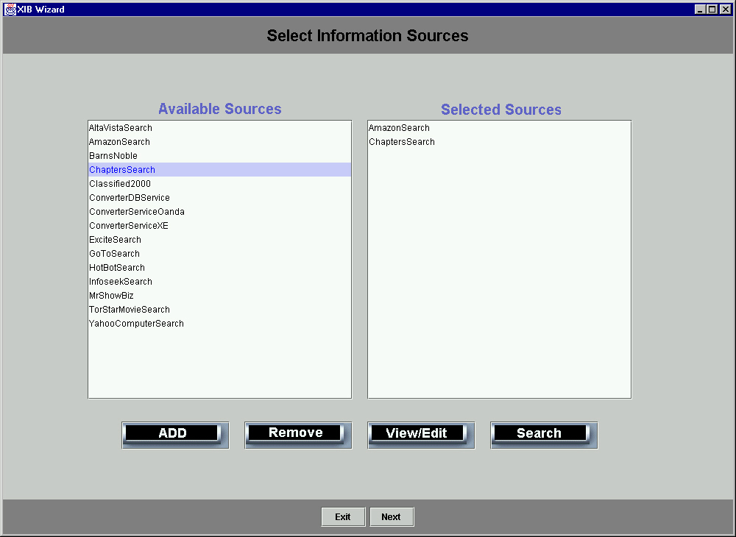Viewport: 736px width, 537px height.
Task: Select BarnsNoble in Available Sources
Action: [x=219, y=156]
